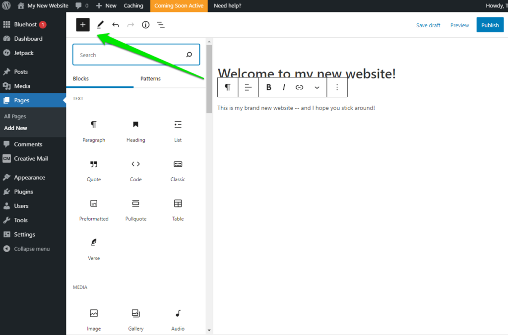Open the Plugins menu
Viewport: 508px width, 335px height.
click(33, 192)
